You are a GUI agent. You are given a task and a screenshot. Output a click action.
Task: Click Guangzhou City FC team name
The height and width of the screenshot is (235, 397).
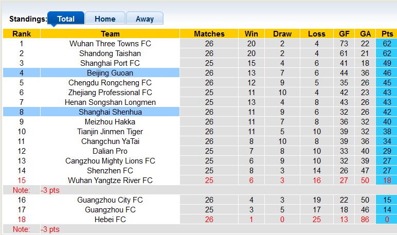tap(110, 200)
